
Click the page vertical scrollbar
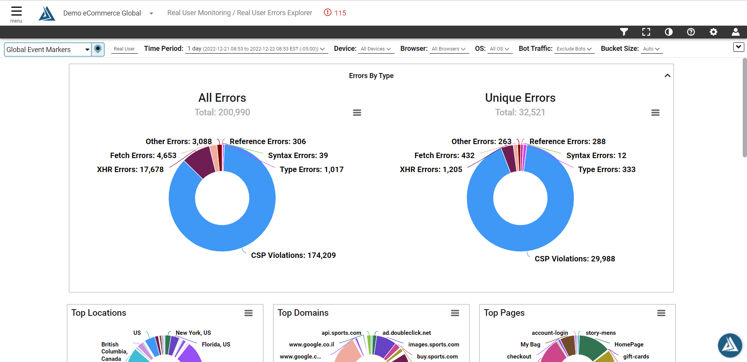click(x=745, y=108)
